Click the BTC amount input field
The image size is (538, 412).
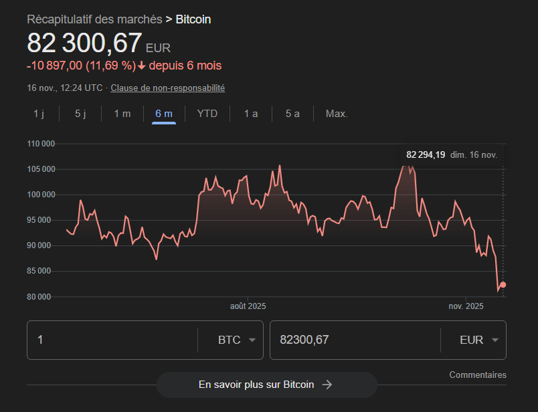pyautogui.click(x=112, y=340)
